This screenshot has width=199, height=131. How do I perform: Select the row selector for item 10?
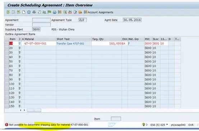click(x=6, y=43)
